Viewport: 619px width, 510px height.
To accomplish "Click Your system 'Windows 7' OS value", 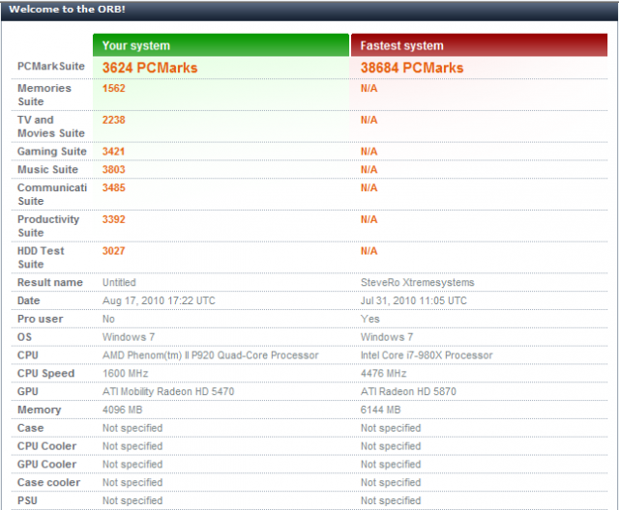I will pyautogui.click(x=129, y=337).
